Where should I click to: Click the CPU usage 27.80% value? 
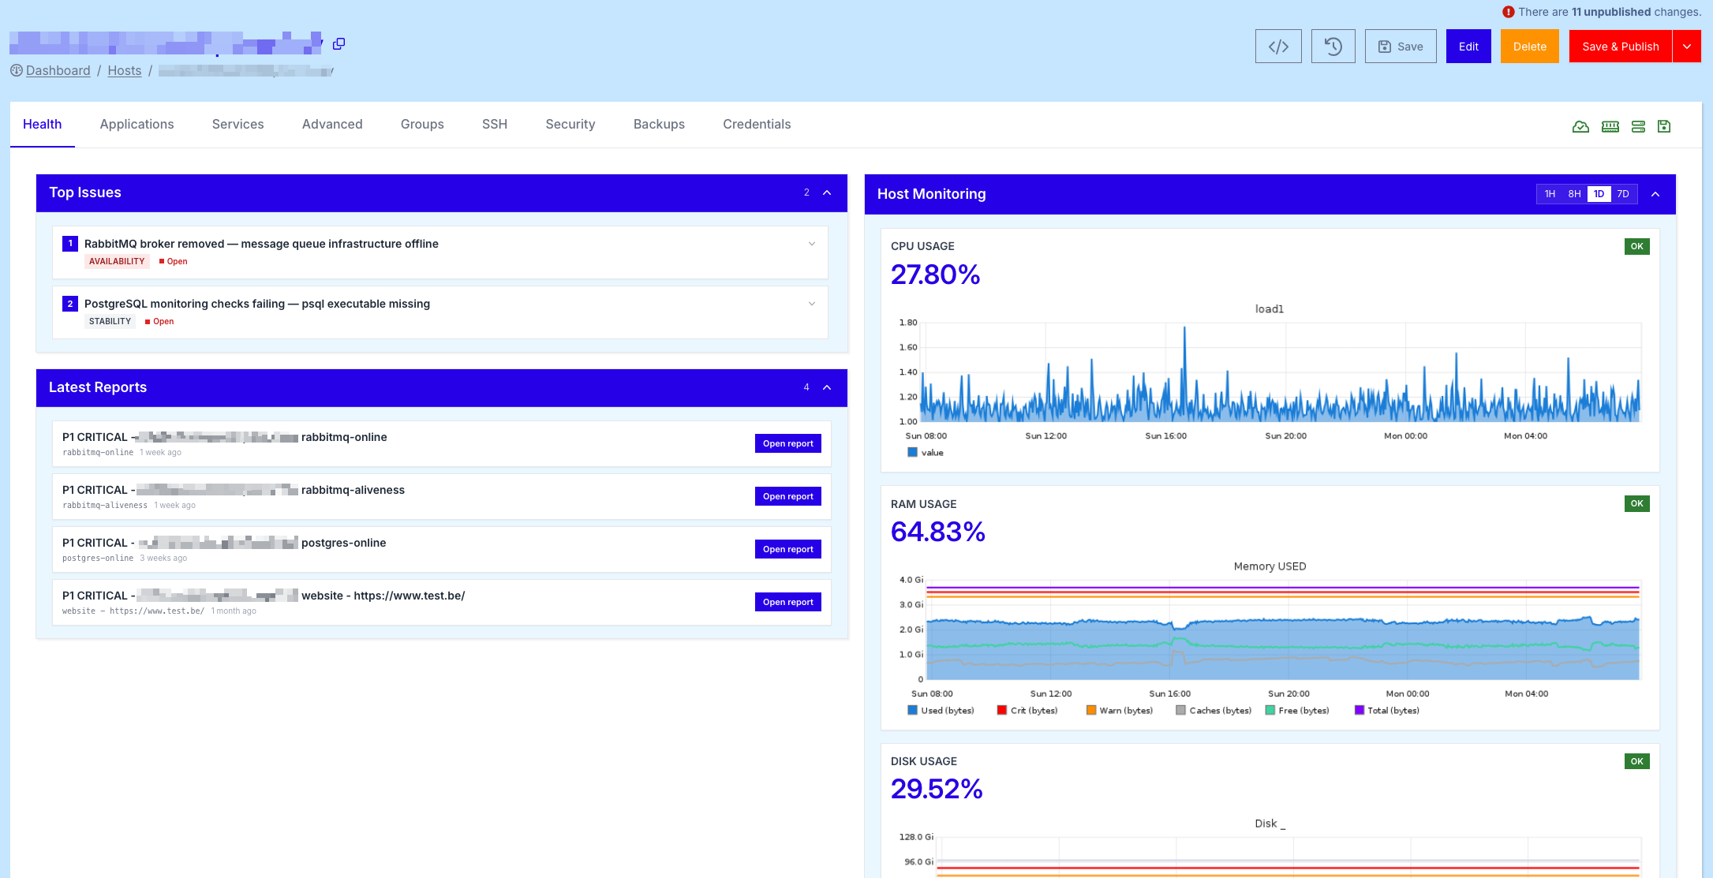(936, 275)
